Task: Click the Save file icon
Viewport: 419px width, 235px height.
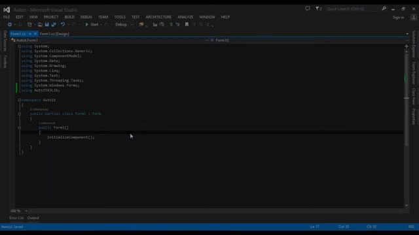Action: pos(46,25)
